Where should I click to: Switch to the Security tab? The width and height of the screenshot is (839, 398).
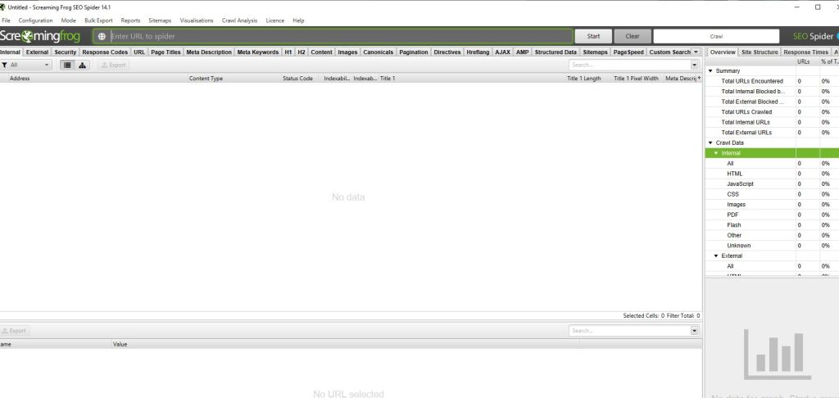click(66, 52)
